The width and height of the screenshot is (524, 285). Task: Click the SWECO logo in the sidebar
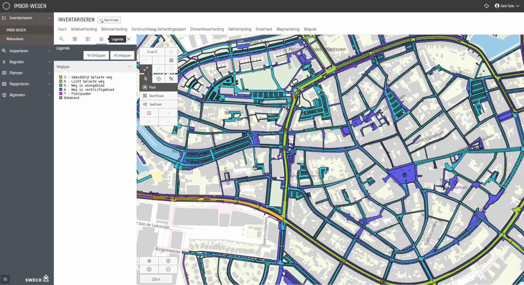(37, 278)
